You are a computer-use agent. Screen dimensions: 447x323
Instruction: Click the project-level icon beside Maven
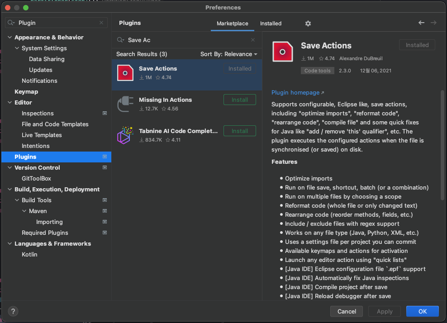105,211
